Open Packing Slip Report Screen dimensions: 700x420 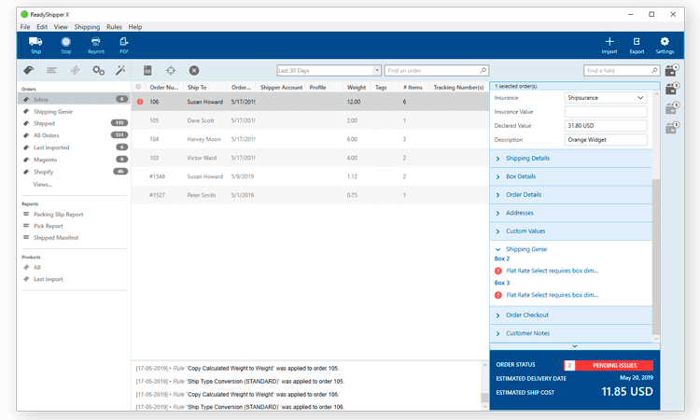(x=58, y=215)
